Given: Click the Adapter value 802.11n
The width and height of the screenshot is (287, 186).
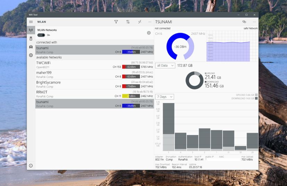Looking at the screenshot, I should (159, 160).
